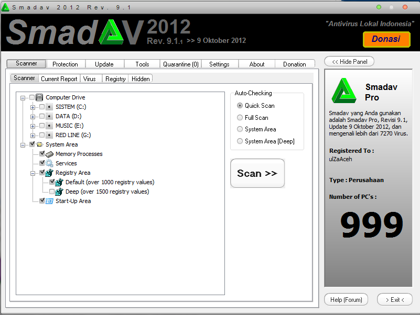Click the MUSIC (E:) drive icon

[49, 126]
